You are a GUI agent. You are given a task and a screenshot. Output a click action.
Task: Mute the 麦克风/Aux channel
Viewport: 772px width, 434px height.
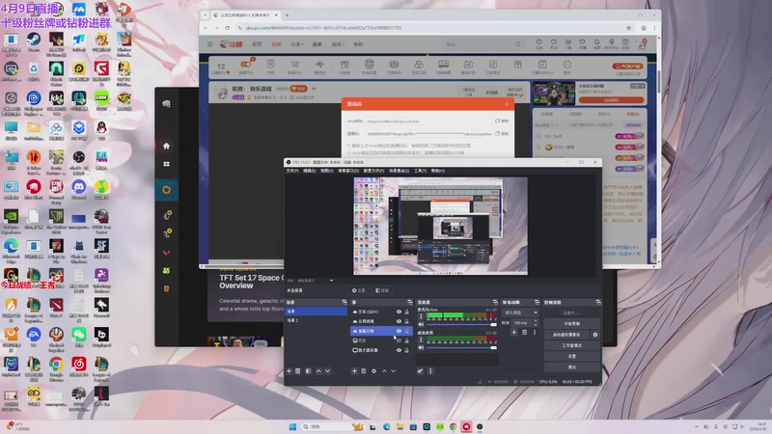click(x=421, y=324)
